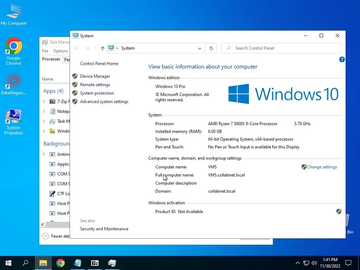Go up one level with the up arrow

pos(103,48)
